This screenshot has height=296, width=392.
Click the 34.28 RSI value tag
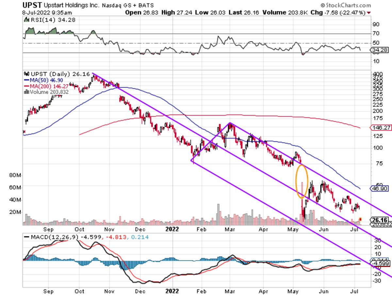click(379, 50)
